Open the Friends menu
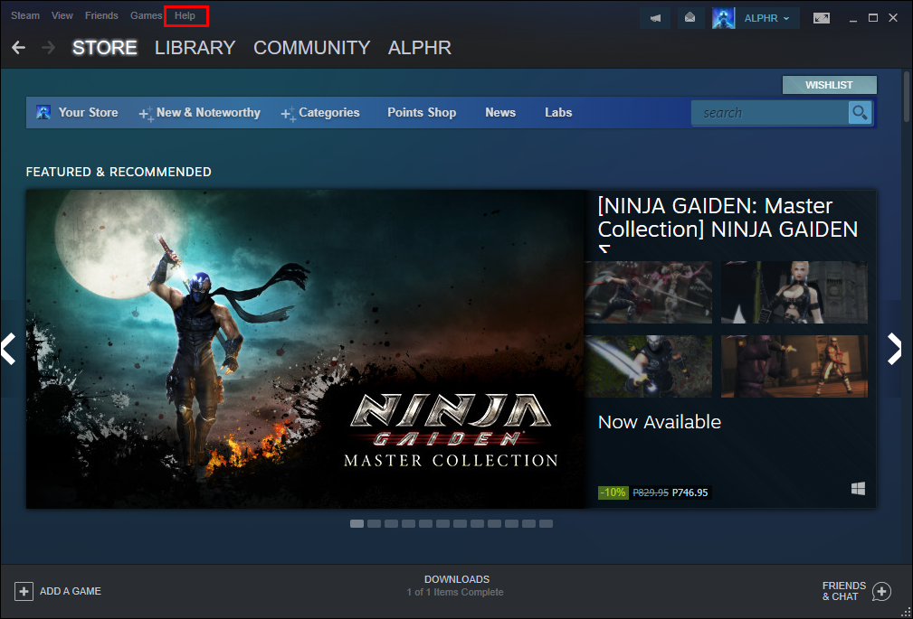The width and height of the screenshot is (913, 619). (x=101, y=15)
